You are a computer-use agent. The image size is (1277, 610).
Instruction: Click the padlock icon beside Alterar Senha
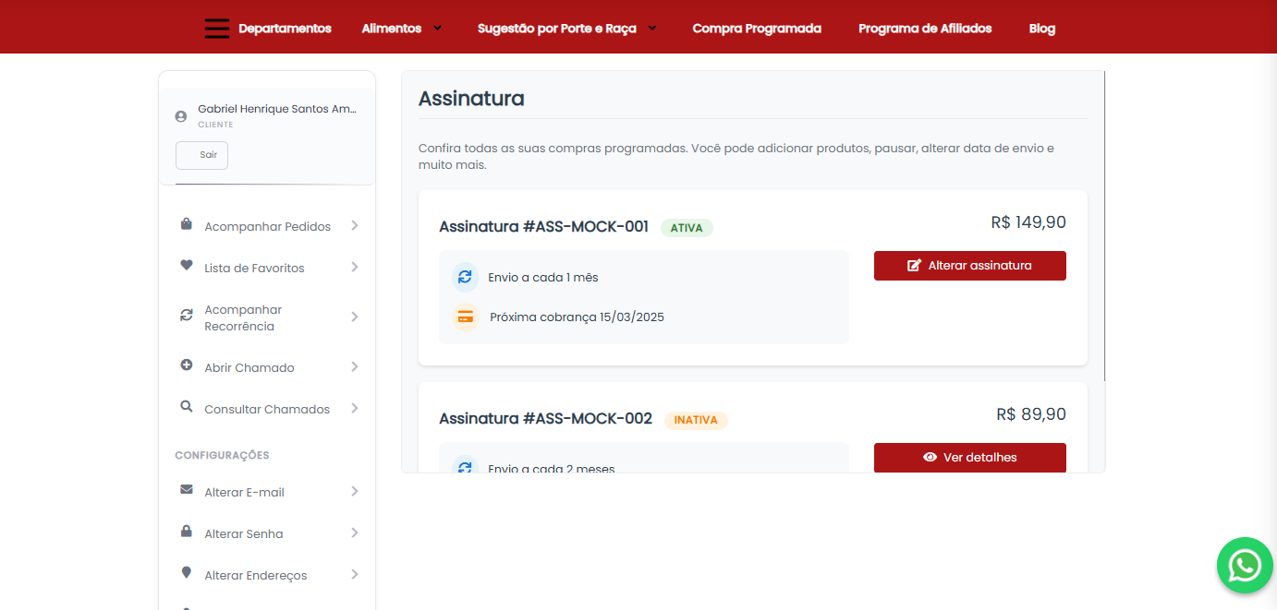186,532
